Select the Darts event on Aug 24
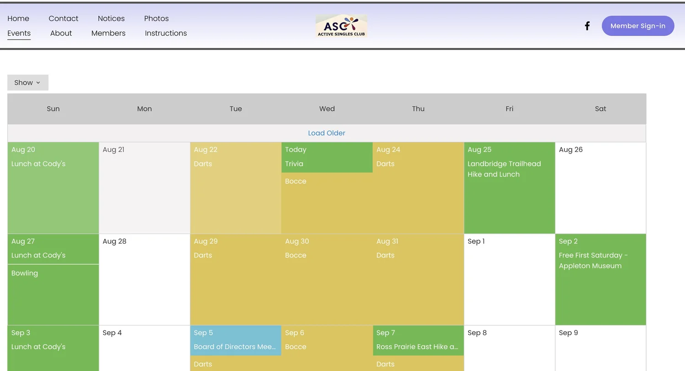Viewport: 685px width, 371px height. (385, 164)
